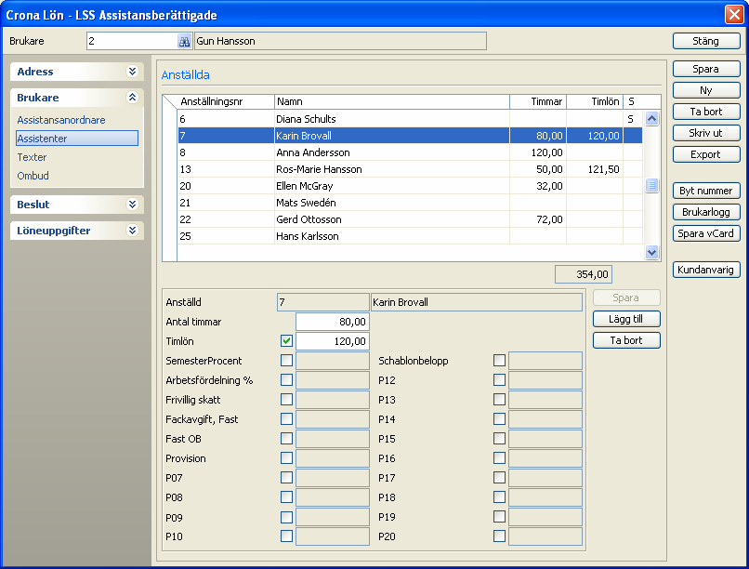The width and height of the screenshot is (749, 569).
Task: Select Assistenter in the sidebar
Action: (x=77, y=139)
